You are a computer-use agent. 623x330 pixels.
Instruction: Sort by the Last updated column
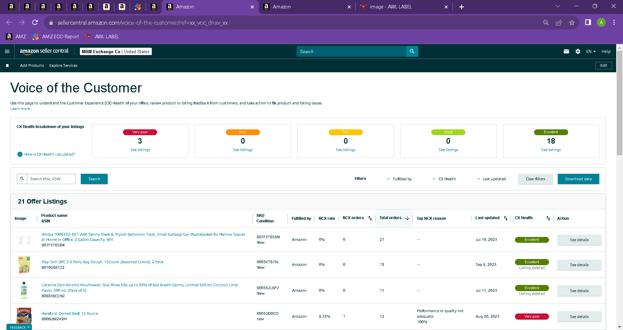(506, 218)
